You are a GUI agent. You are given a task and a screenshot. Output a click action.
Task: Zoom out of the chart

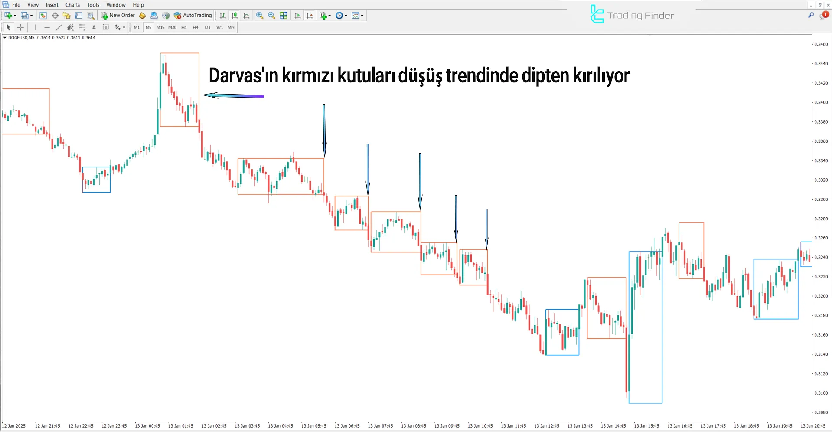pyautogui.click(x=271, y=16)
